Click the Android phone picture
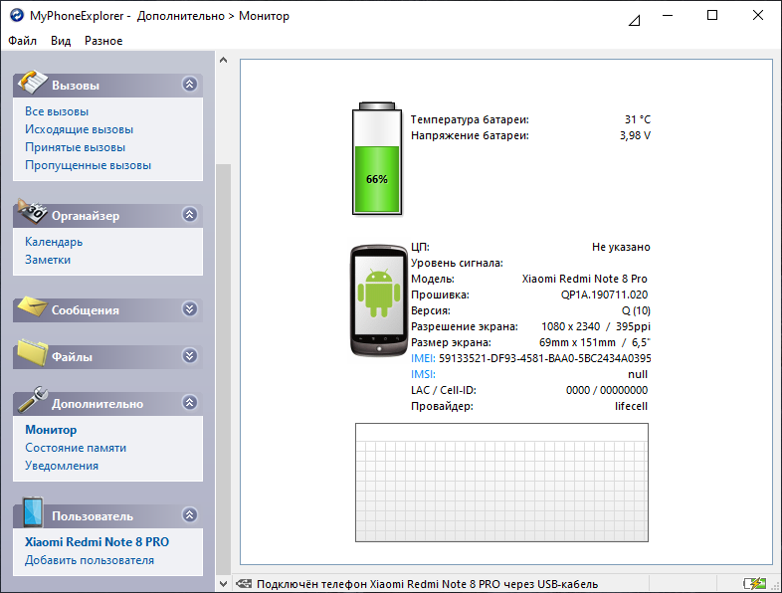Screen dimensions: 782x593 378,300
